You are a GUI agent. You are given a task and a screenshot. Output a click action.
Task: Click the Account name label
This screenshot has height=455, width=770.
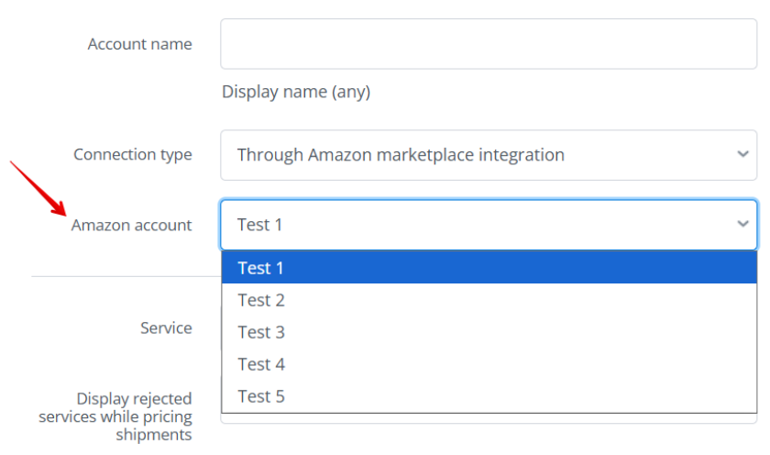139,44
